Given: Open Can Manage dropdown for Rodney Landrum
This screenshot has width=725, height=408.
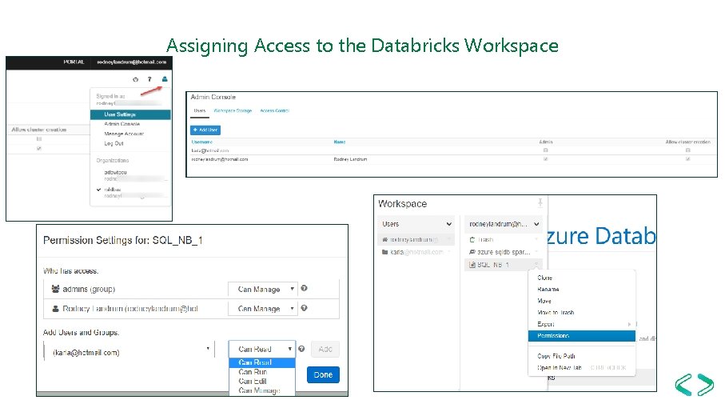Looking at the screenshot, I should tap(263, 309).
